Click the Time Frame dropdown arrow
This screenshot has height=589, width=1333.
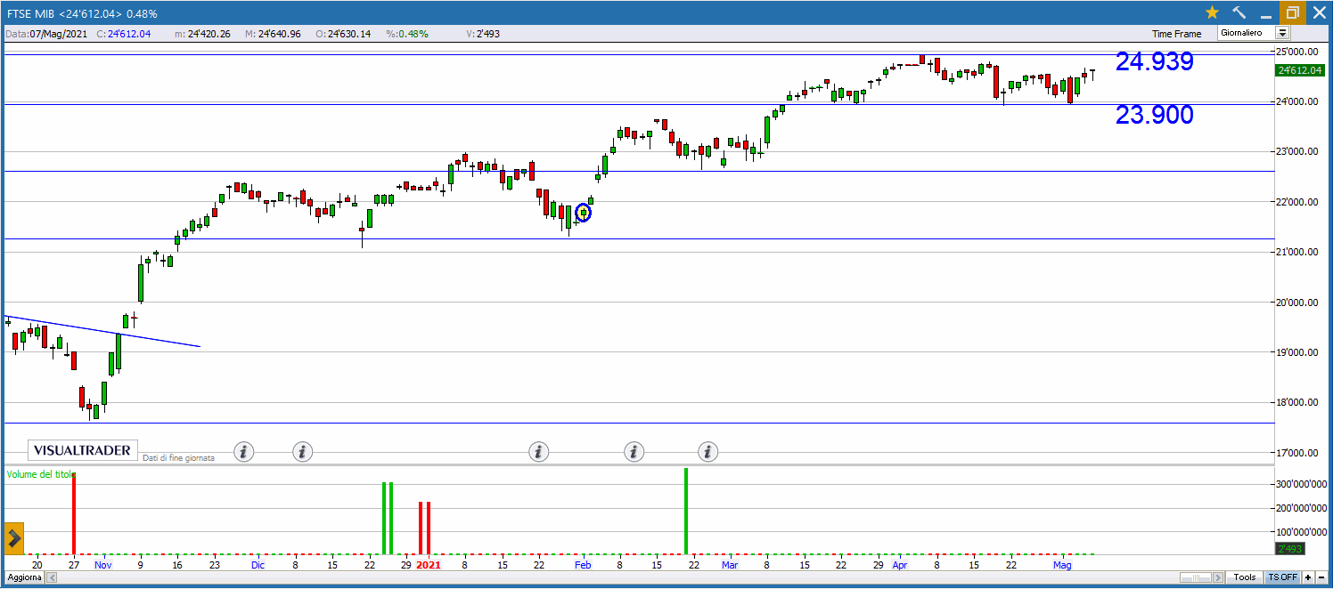click(x=1282, y=33)
